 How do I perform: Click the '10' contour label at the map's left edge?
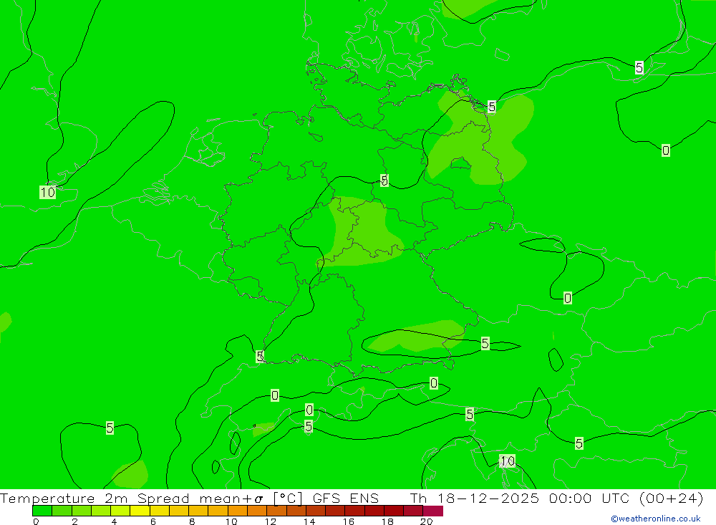point(47,193)
